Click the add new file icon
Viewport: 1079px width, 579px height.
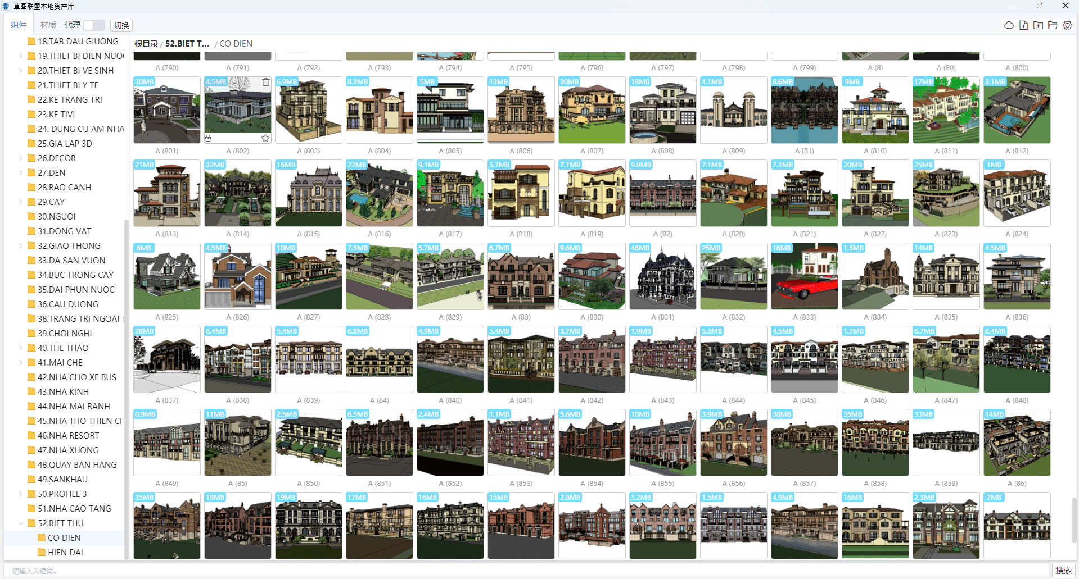point(1023,25)
